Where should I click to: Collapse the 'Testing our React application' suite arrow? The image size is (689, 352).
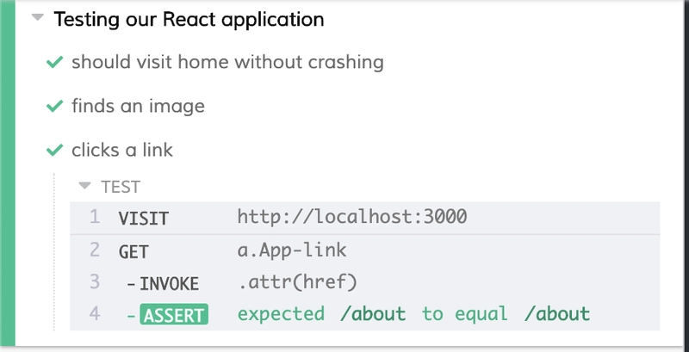click(x=37, y=20)
